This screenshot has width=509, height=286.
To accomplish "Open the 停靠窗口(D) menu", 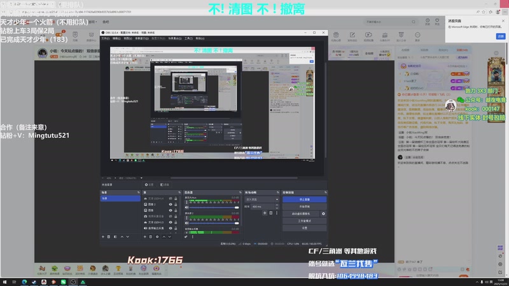I will 142,38.
